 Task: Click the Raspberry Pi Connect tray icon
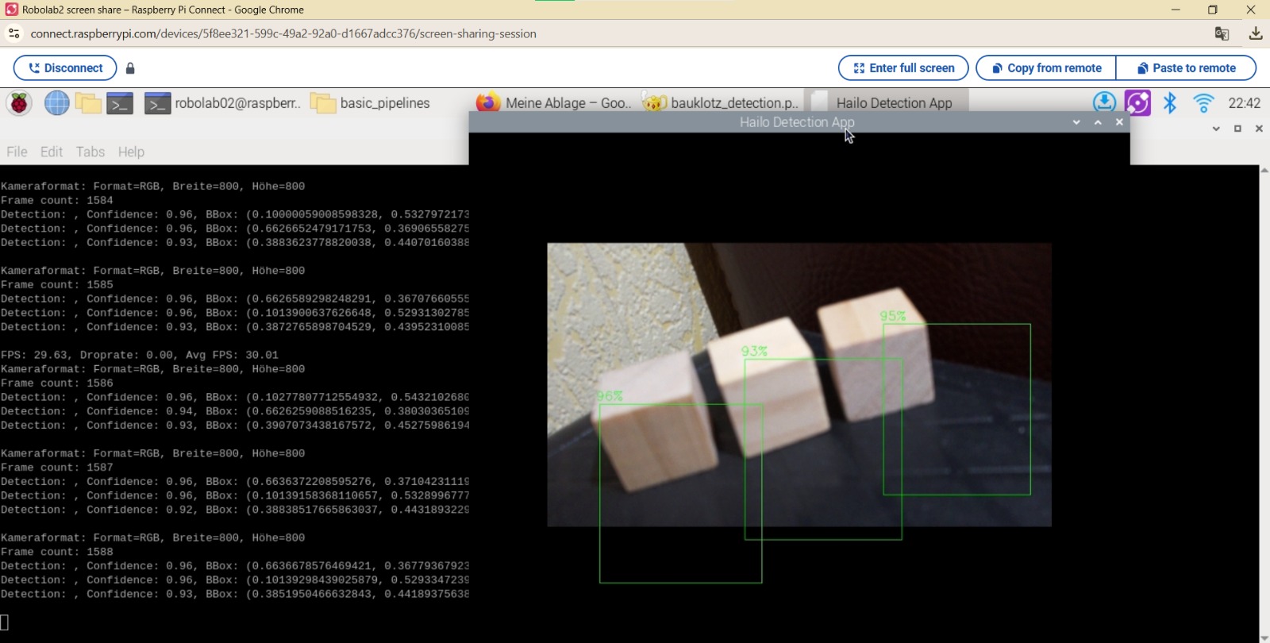click(1137, 103)
